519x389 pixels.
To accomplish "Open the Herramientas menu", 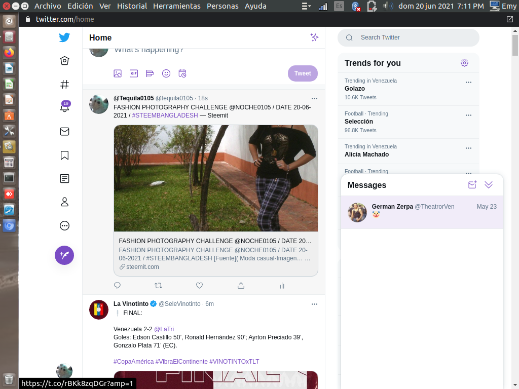I will [177, 6].
